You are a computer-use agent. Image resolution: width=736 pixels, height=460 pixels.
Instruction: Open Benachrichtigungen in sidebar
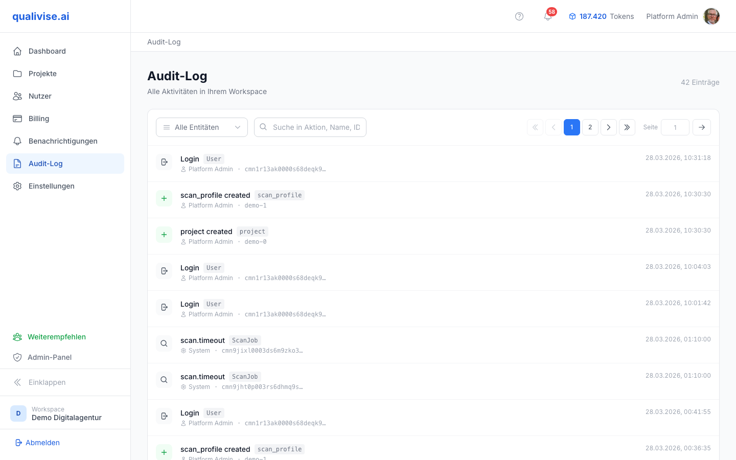point(65,141)
